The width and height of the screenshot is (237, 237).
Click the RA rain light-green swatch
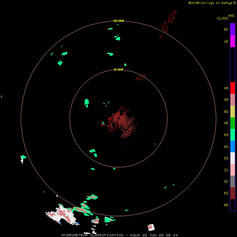[233, 135]
